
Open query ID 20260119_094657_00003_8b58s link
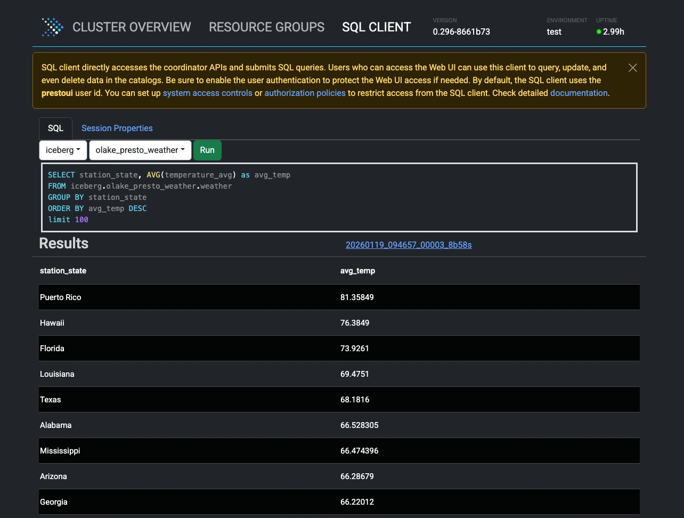[409, 245]
